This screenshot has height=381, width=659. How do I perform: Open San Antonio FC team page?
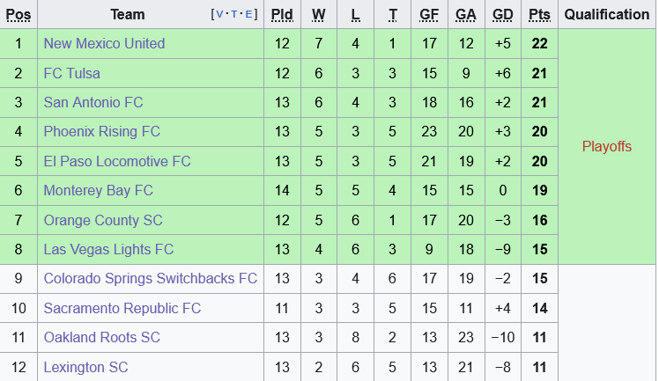click(x=93, y=103)
